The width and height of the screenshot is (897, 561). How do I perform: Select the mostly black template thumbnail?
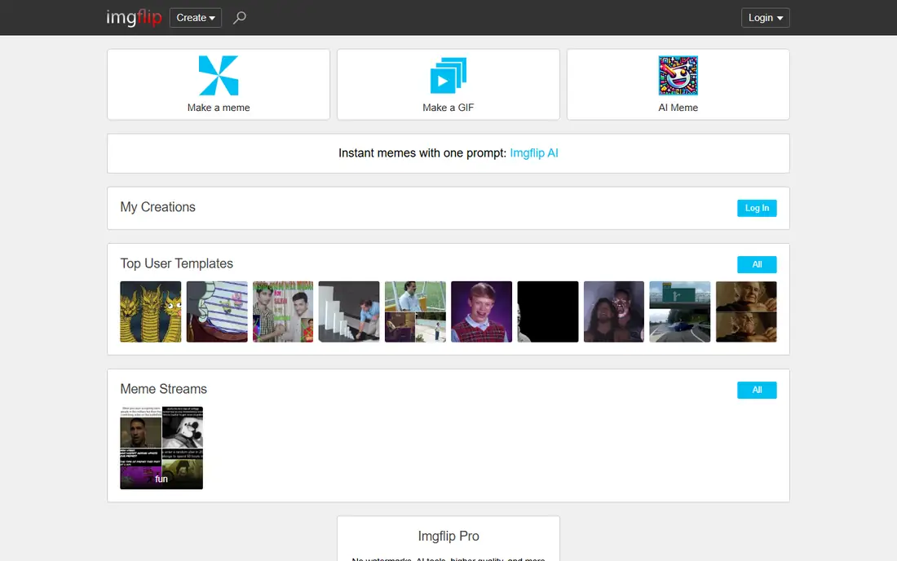[x=548, y=311]
